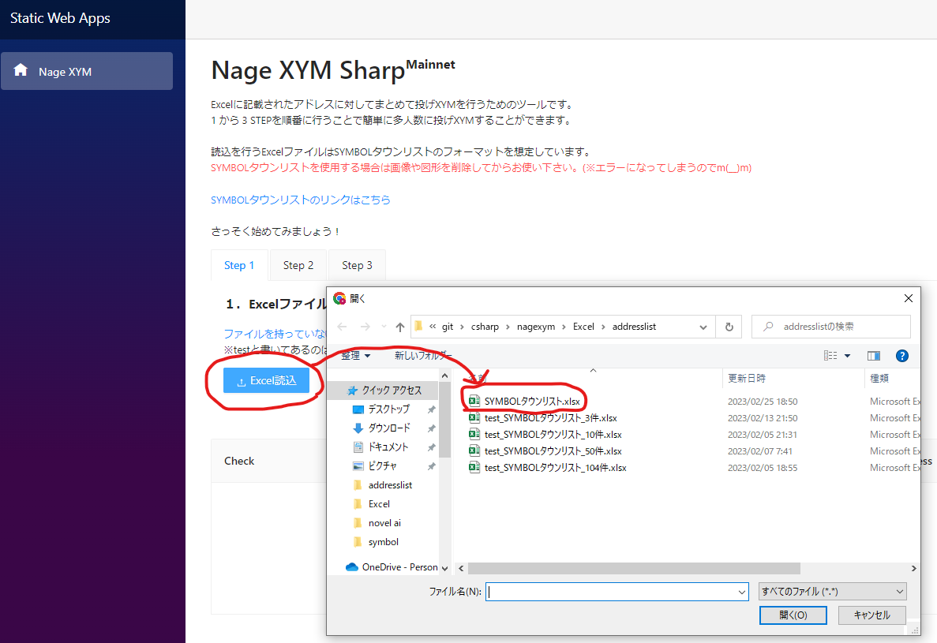This screenshot has height=643, width=937.
Task: Open recent locations dropdown arrow
Action: tap(384, 327)
